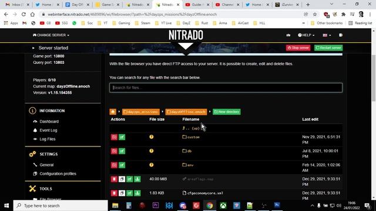The image size is (376, 211).
Task: Switch to the Guide YouTube tab
Action: [197, 5]
